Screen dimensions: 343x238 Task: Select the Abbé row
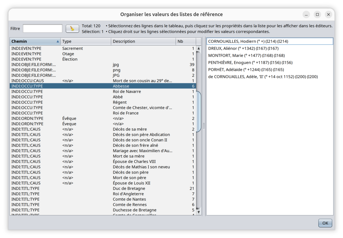tap(103, 97)
